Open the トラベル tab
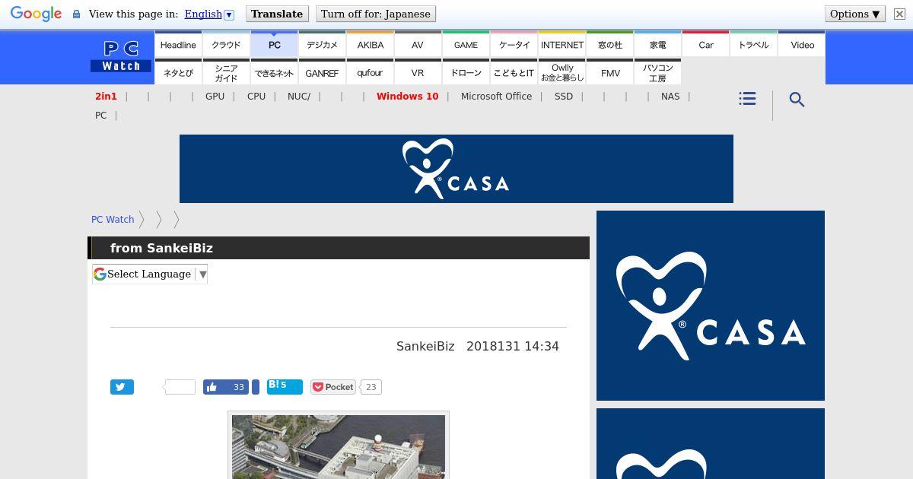913x479 pixels. [x=753, y=44]
